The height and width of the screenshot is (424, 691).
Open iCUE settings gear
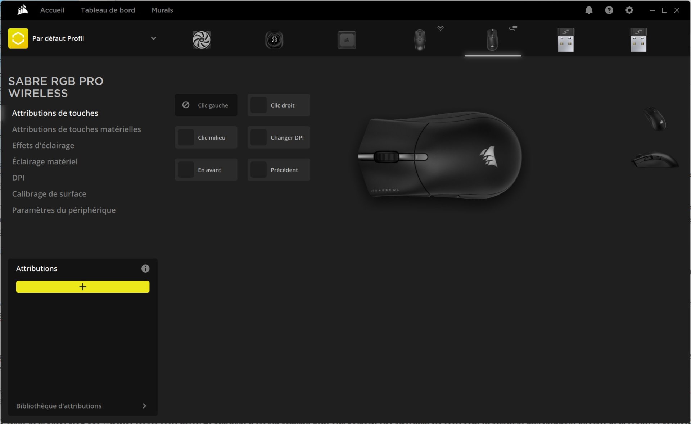(629, 10)
